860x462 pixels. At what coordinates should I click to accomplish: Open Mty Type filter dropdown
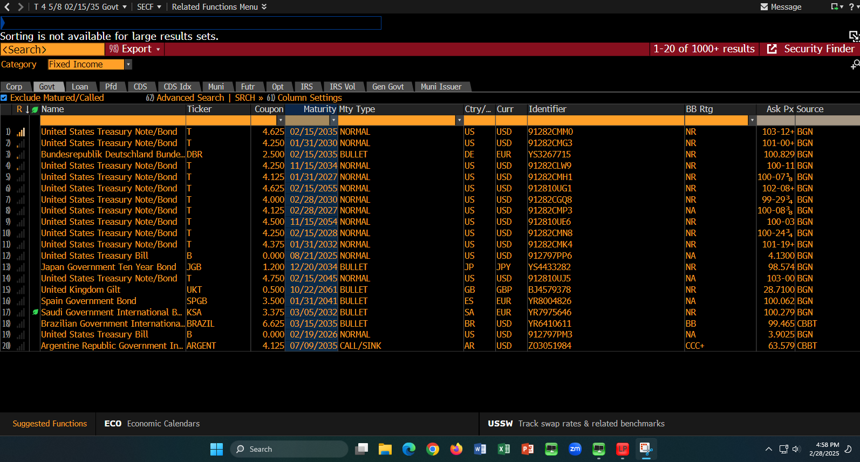[459, 120]
